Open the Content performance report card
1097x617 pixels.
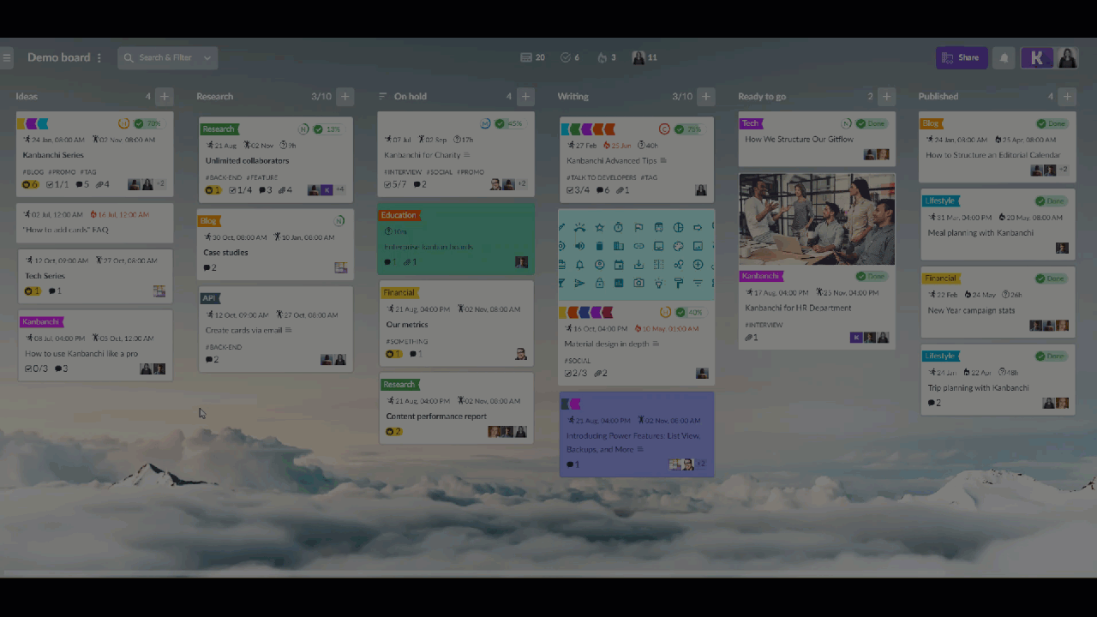tap(456, 408)
